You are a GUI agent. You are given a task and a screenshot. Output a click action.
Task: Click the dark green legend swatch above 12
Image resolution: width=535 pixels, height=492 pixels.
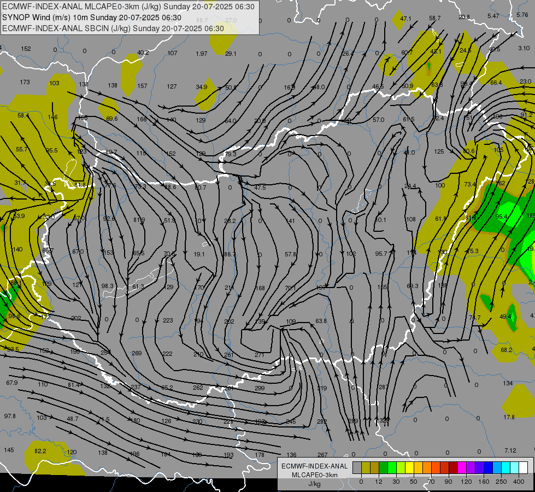coord(384,467)
